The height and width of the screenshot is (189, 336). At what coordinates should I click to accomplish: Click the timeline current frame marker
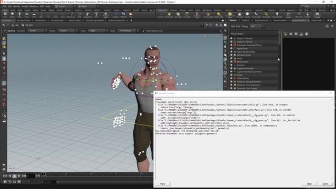click(43, 174)
